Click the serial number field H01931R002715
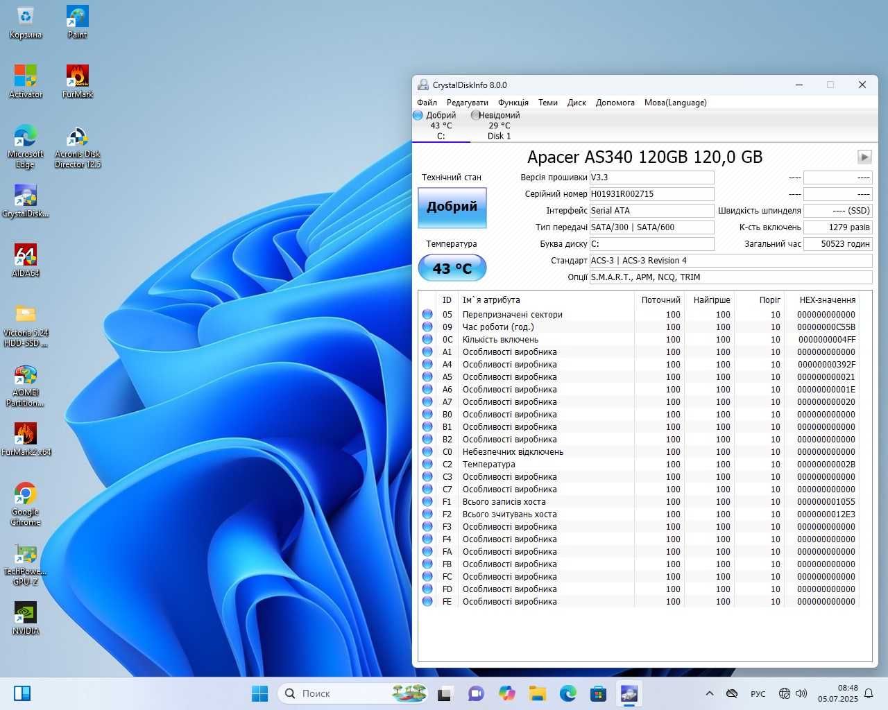Screen dimensions: 888x710 click(x=651, y=194)
